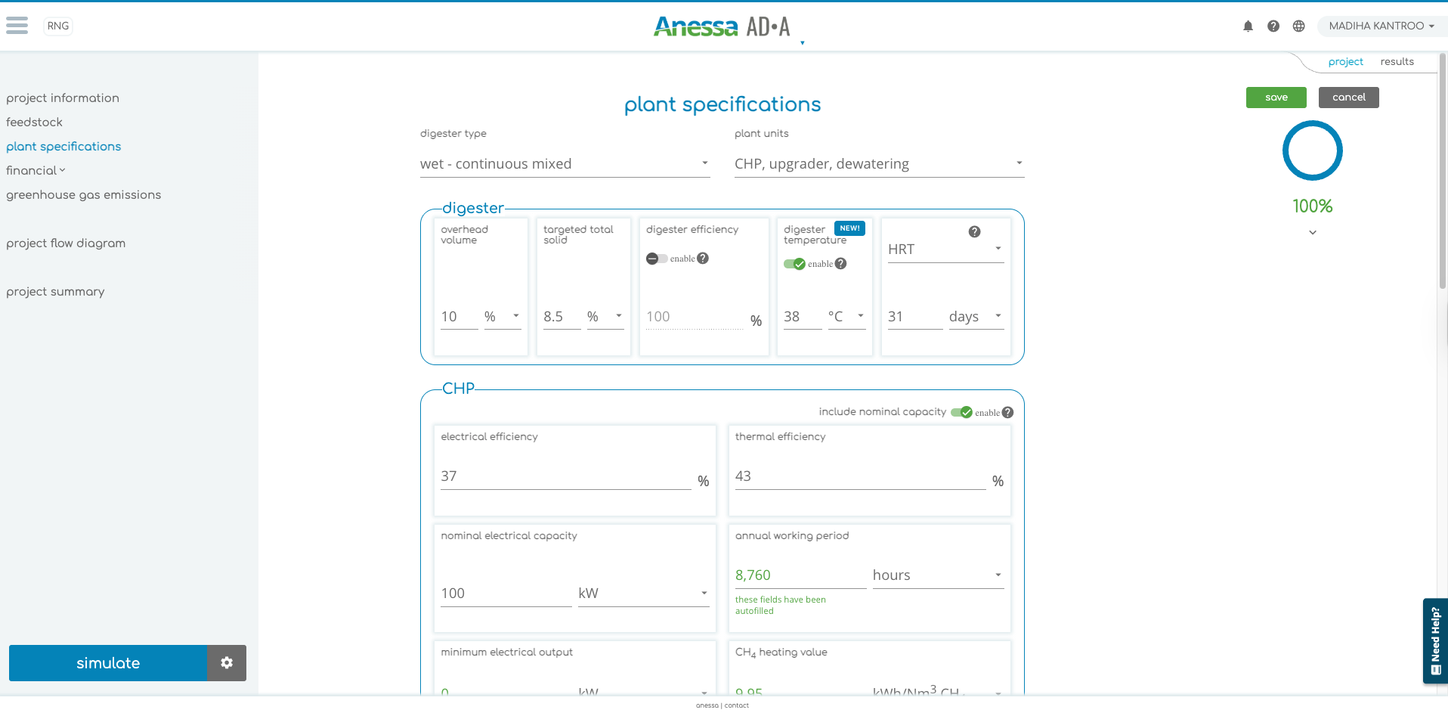Open greenhouse gas emissions section
This screenshot has height=716, width=1448.
tap(83, 195)
